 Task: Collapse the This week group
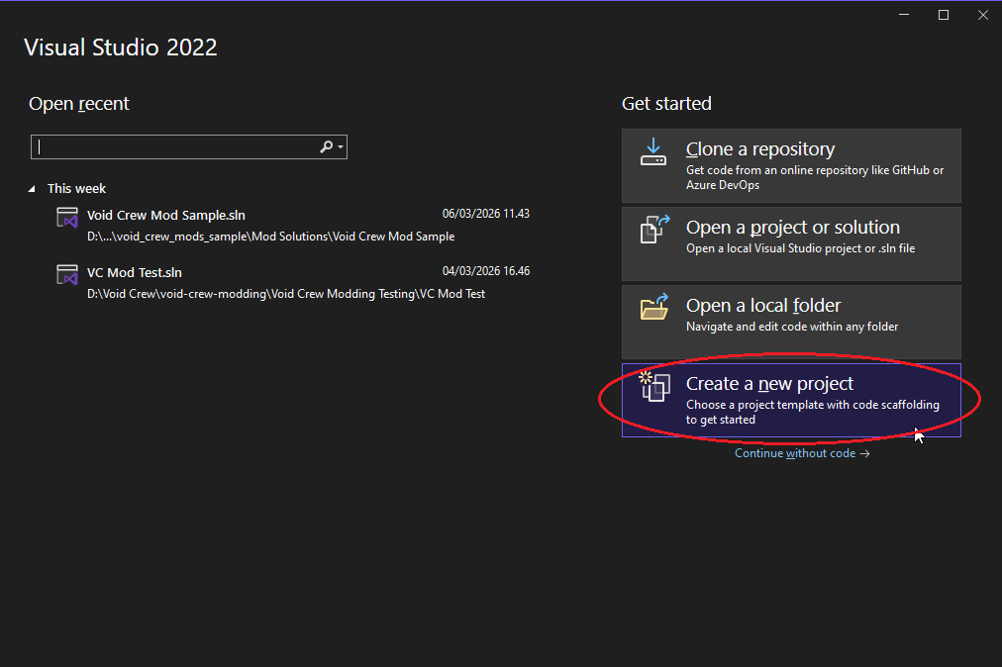pyautogui.click(x=32, y=189)
